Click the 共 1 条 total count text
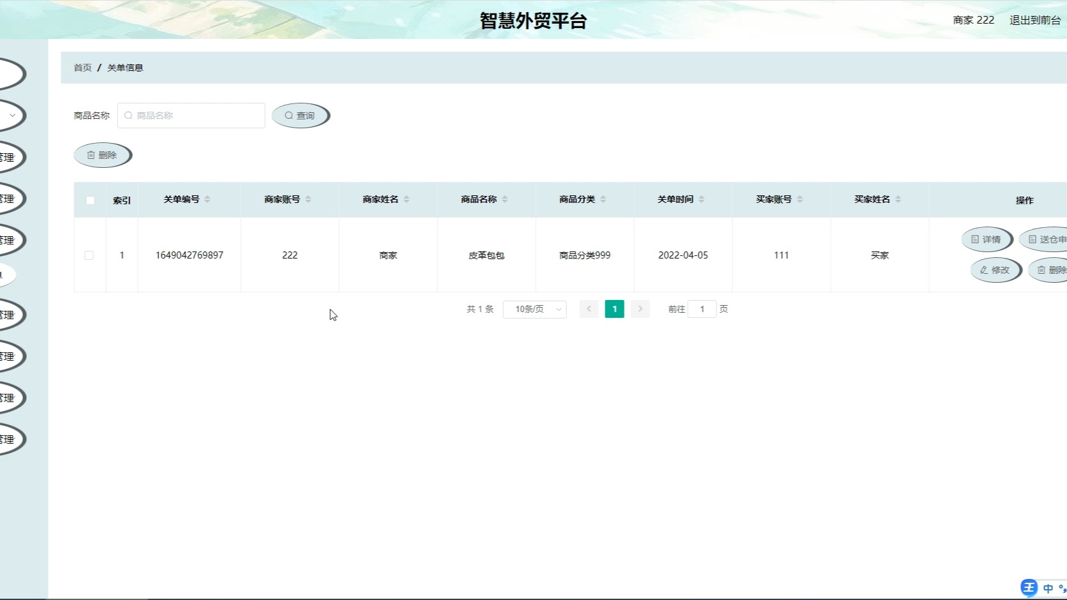This screenshot has height=600, width=1067. [480, 309]
